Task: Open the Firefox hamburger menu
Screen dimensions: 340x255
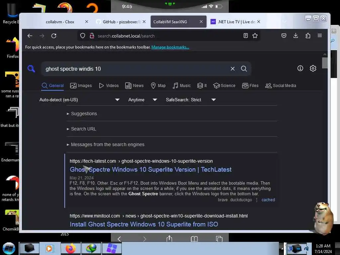Action: click(x=320, y=36)
